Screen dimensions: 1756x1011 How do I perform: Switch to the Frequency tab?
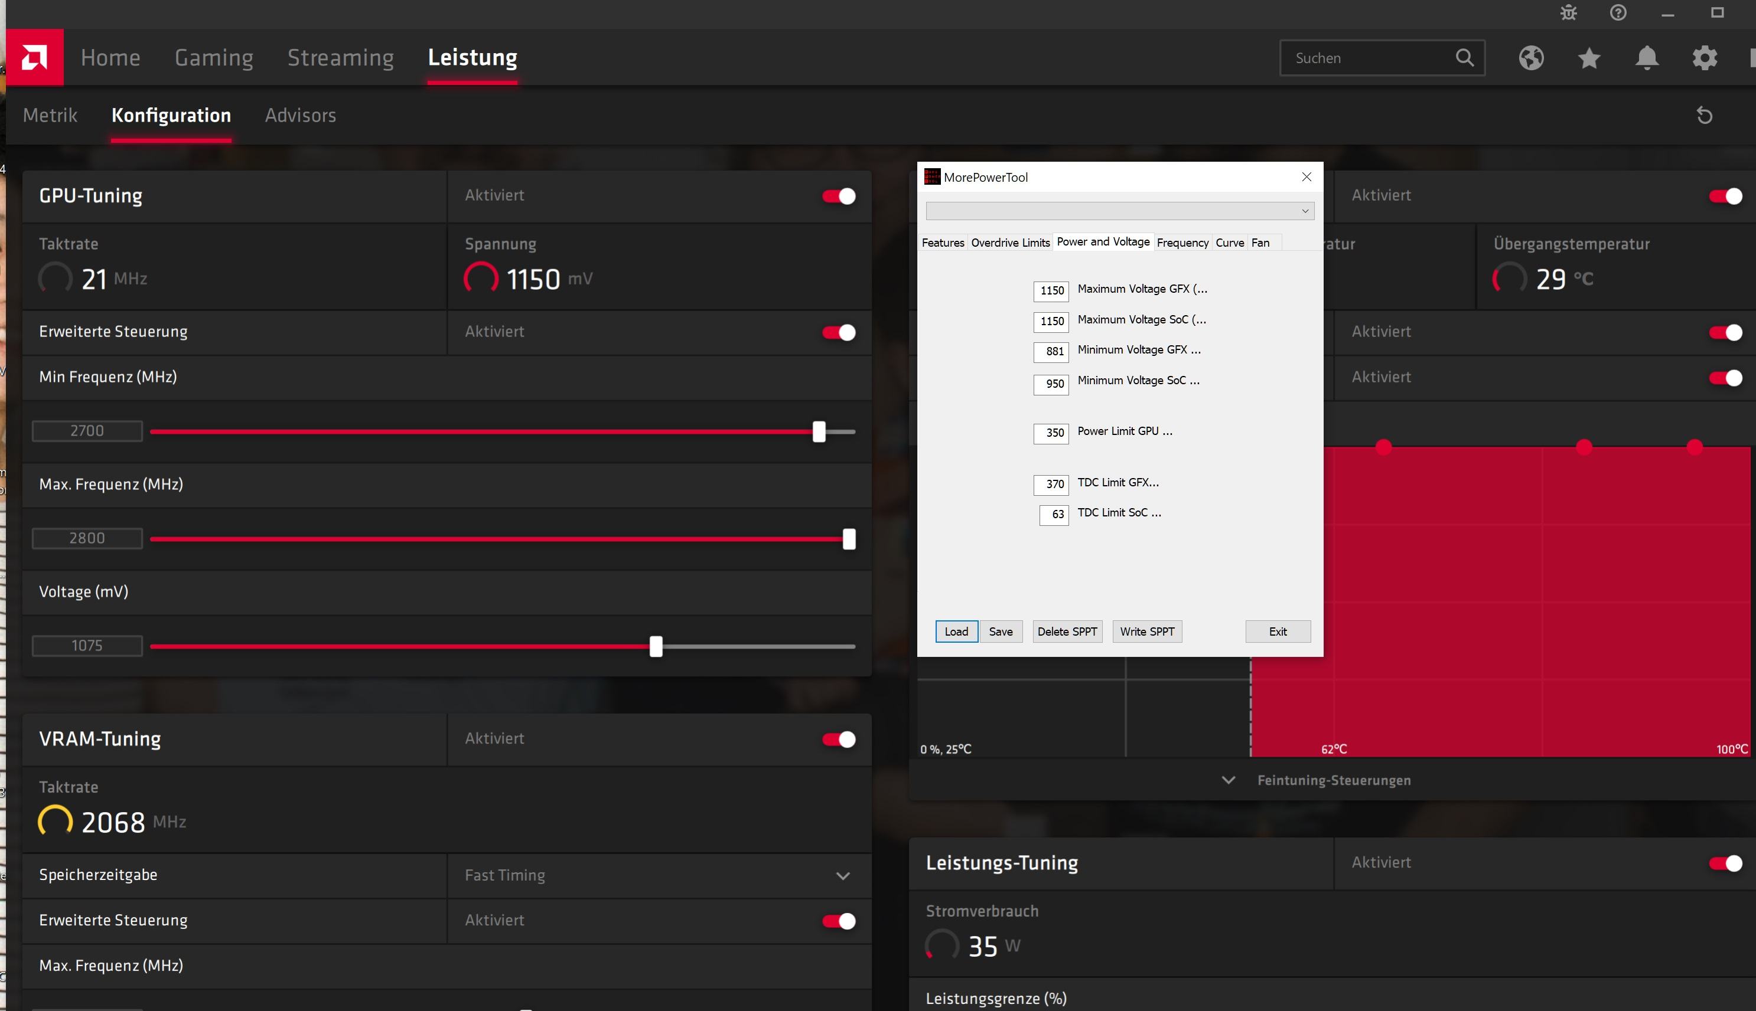point(1182,243)
